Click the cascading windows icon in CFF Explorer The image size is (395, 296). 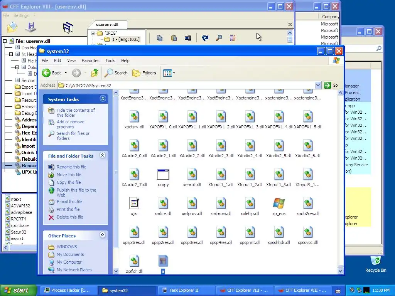(x=68, y=28)
